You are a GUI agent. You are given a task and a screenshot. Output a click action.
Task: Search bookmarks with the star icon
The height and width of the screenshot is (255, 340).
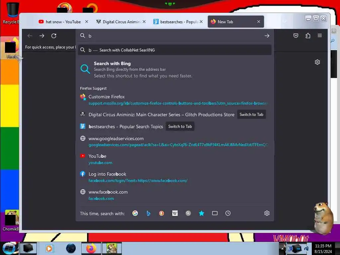tap(202, 213)
